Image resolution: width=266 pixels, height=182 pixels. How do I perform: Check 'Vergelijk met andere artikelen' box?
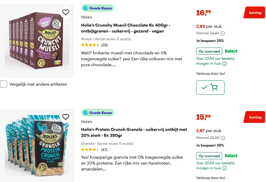tap(4, 84)
